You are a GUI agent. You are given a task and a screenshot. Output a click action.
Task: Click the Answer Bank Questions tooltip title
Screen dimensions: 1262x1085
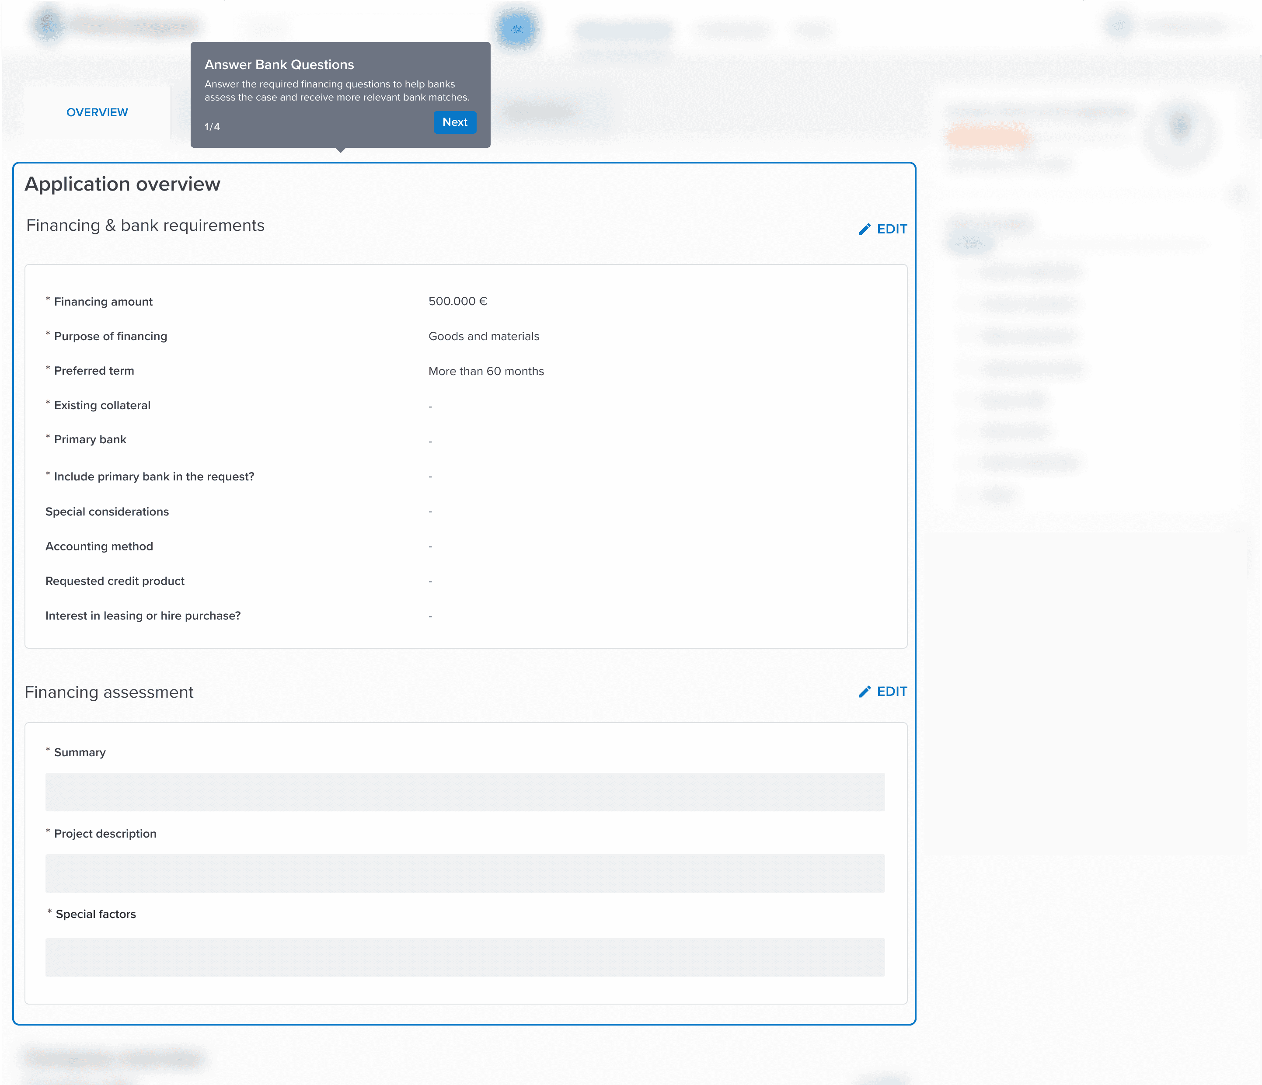279,65
